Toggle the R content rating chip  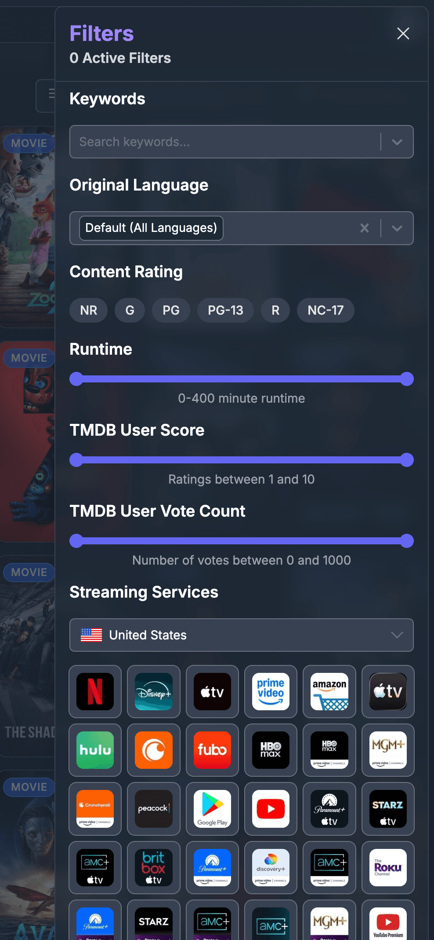(x=275, y=310)
